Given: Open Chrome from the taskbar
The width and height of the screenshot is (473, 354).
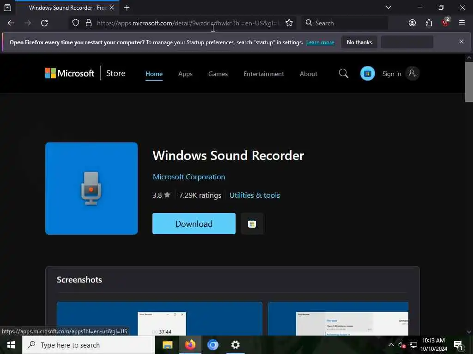Looking at the screenshot, I should pos(212,345).
